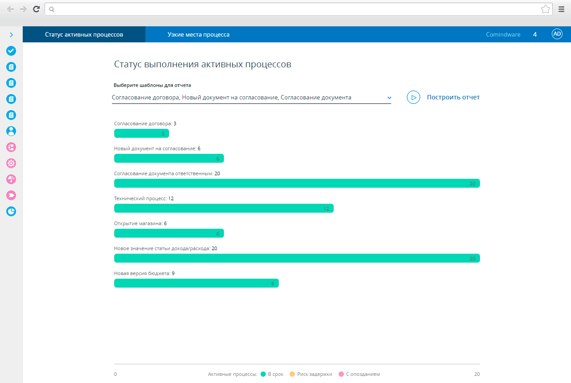
Task: Reload the page with the refresh icon
Action: (x=37, y=9)
